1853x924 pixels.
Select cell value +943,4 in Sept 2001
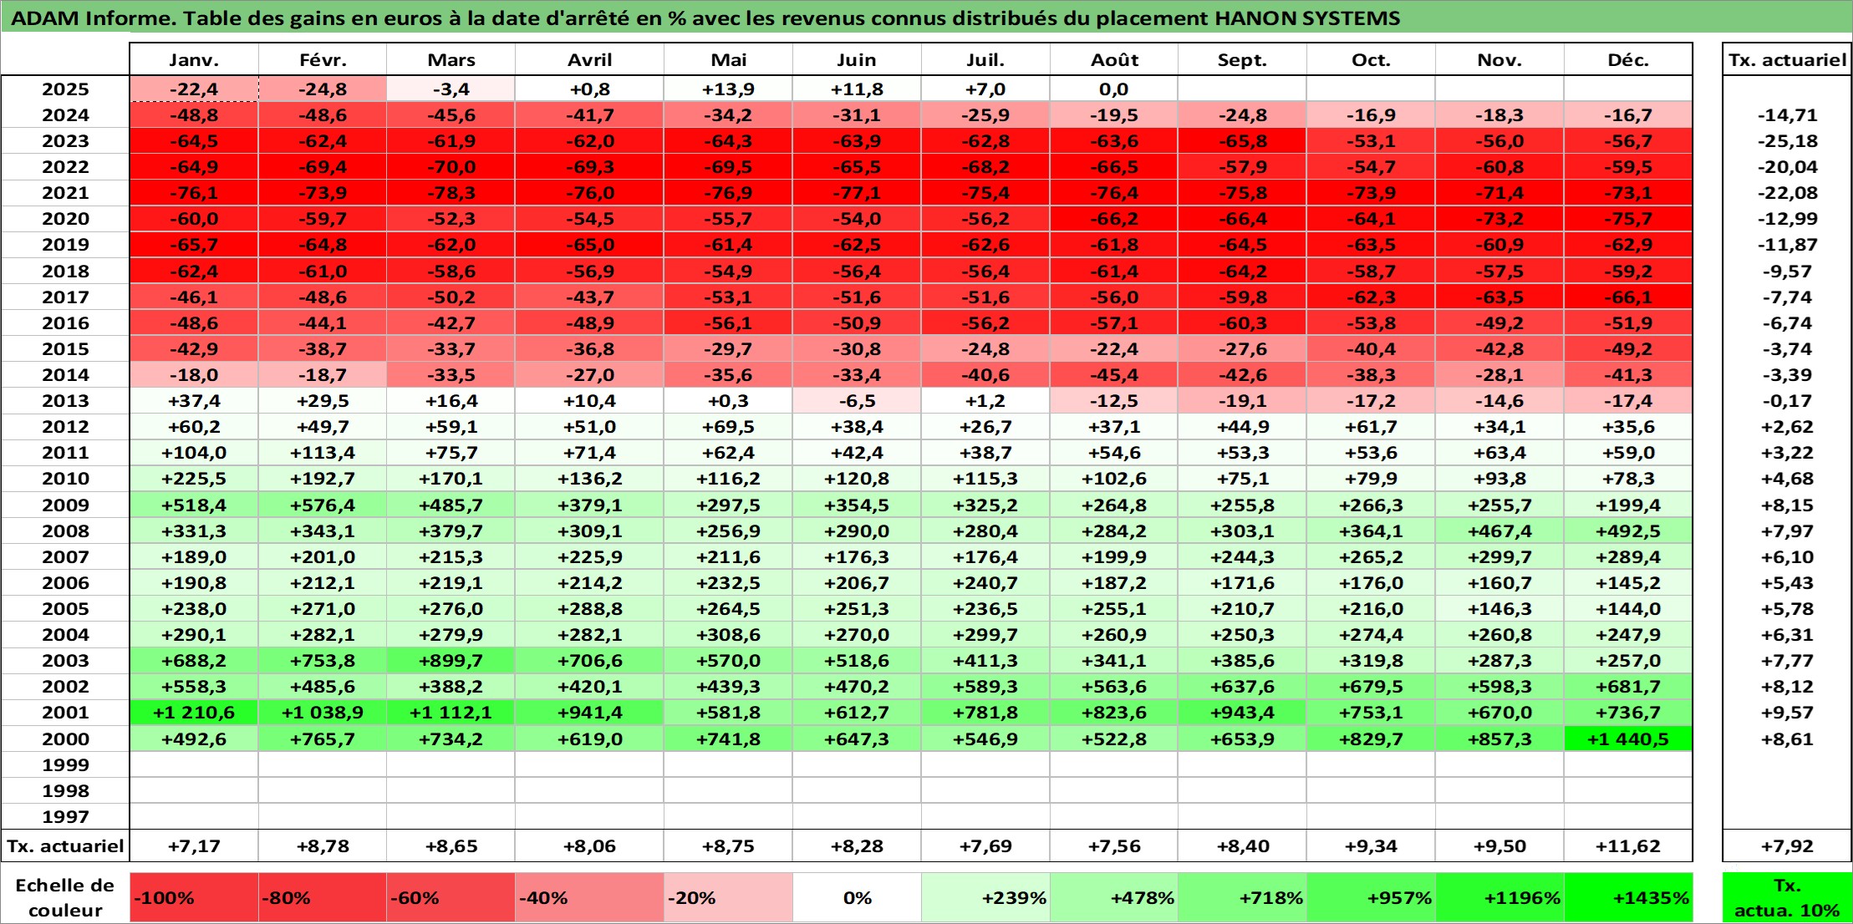[1242, 713]
